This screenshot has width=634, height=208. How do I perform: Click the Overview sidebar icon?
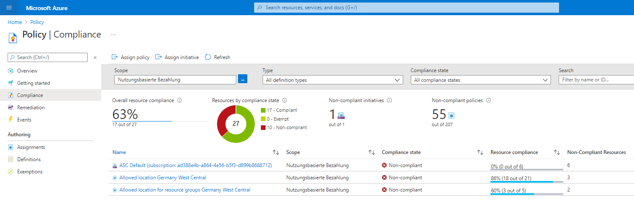tap(11, 71)
